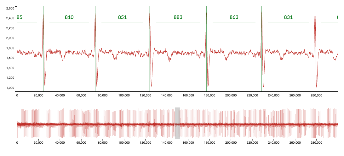Screen dimensions: 344x156
Task: Click the 20,000 tick on overview x-axis
Action: click(x=38, y=142)
